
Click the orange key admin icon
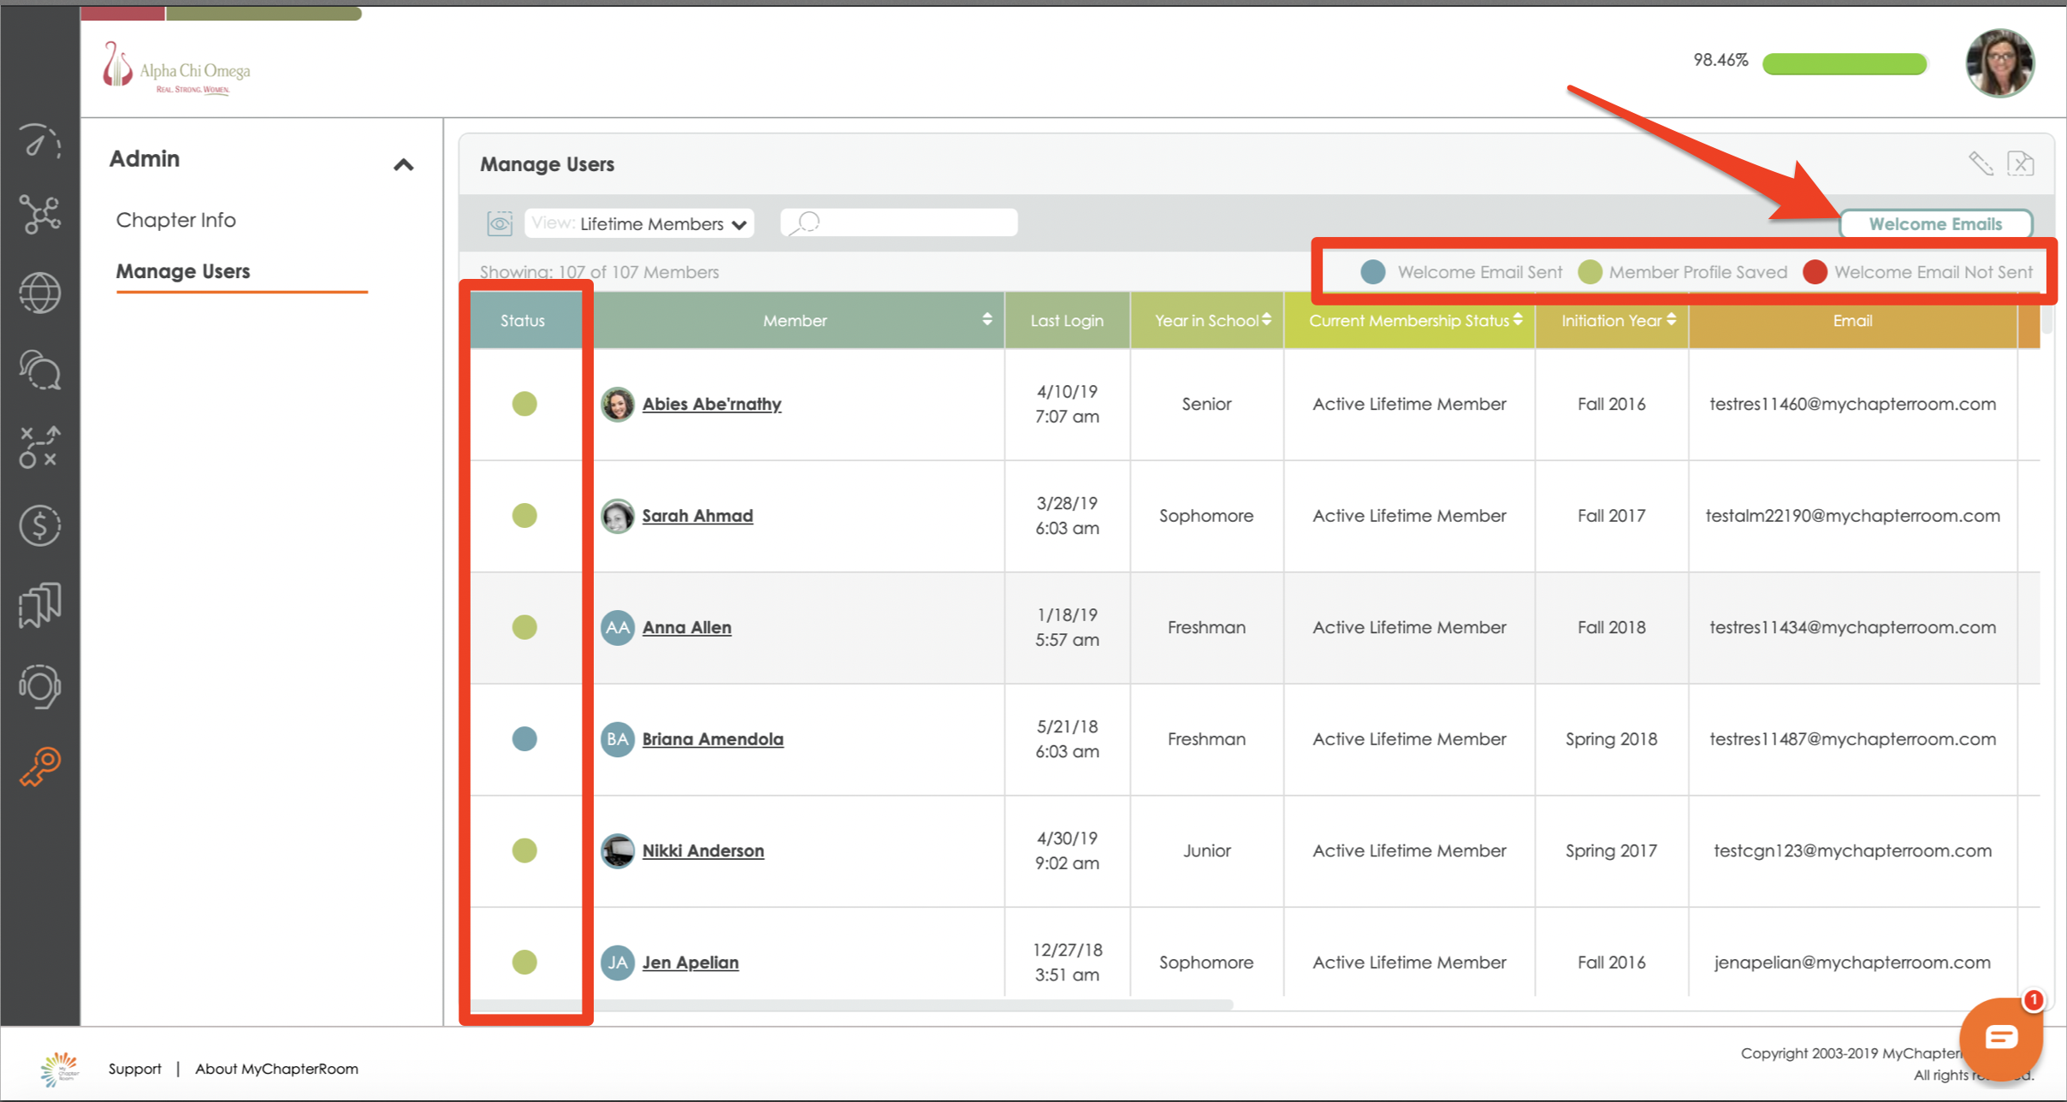tap(39, 767)
